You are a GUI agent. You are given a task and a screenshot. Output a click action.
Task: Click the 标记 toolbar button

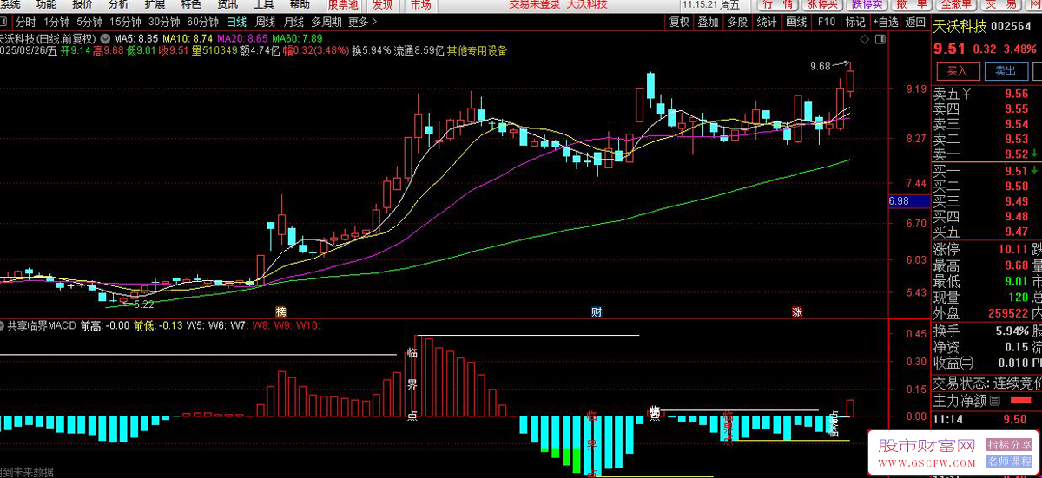tap(854, 23)
